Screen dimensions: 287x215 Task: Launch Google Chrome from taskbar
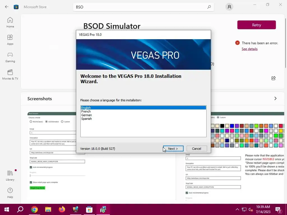click(x=34, y=209)
